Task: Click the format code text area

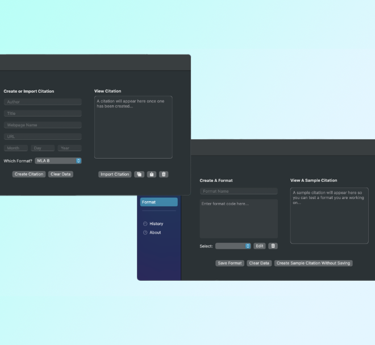Action: pos(239,219)
